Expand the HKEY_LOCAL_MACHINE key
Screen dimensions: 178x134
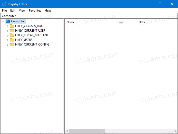click(7, 35)
